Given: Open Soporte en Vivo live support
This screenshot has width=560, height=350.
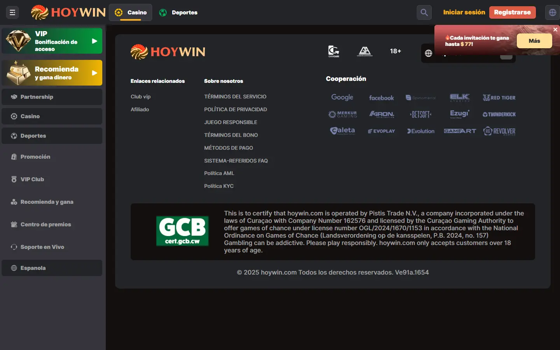Looking at the screenshot, I should click(52, 247).
